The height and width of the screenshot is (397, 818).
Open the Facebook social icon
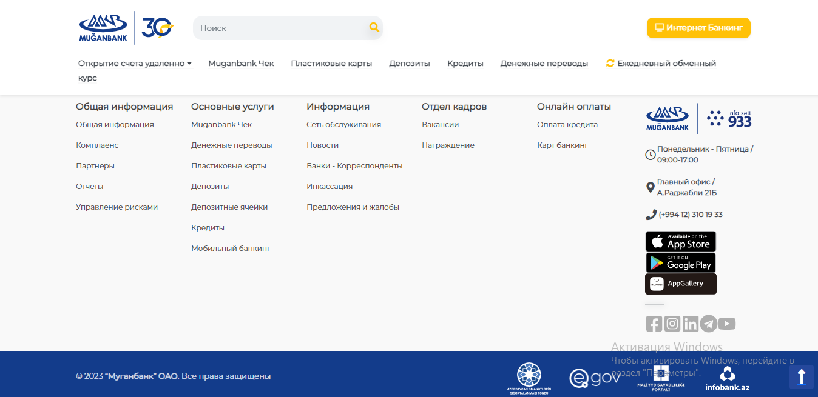(654, 324)
